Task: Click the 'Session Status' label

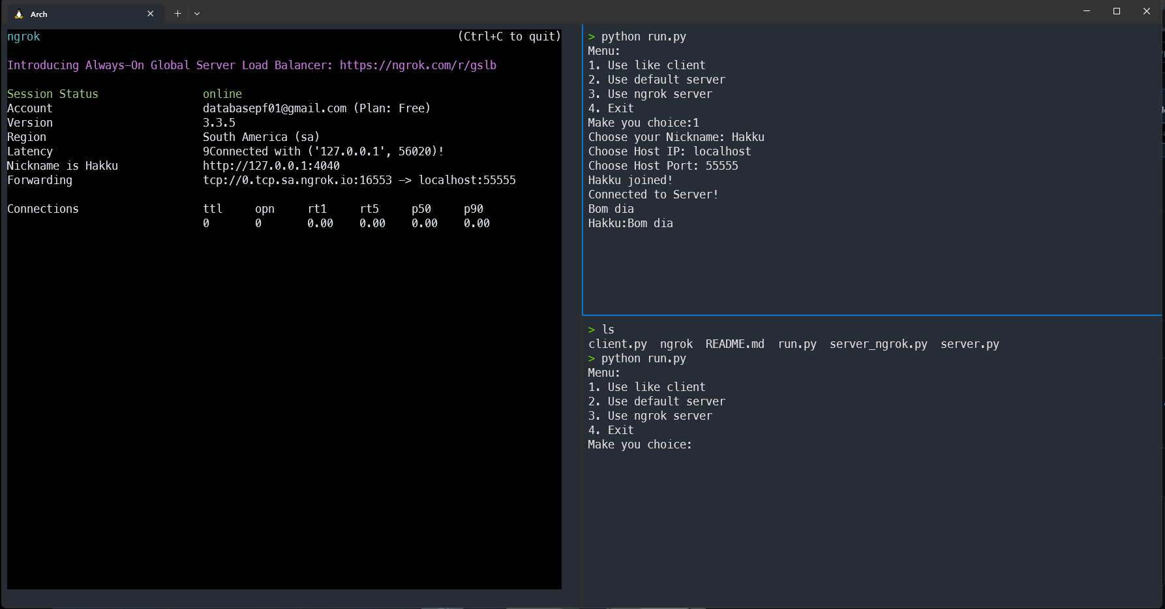Action: pos(53,94)
